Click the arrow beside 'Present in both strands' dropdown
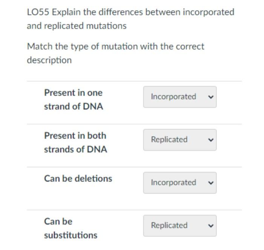264x250 pixels. 211,140
